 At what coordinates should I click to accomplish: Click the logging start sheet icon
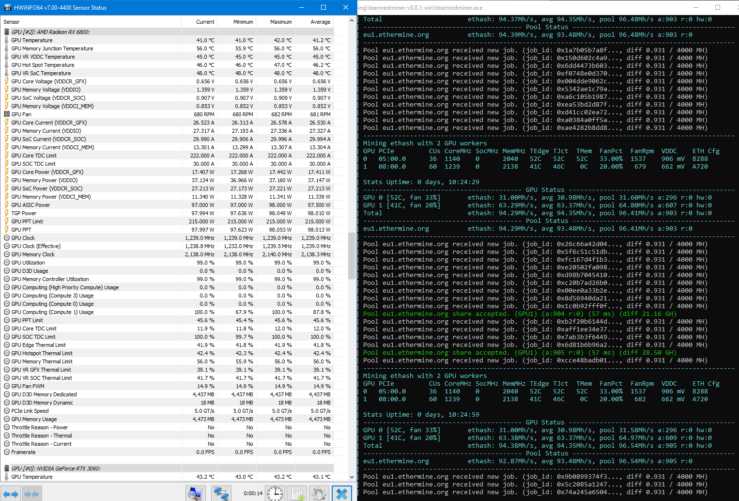(x=297, y=494)
